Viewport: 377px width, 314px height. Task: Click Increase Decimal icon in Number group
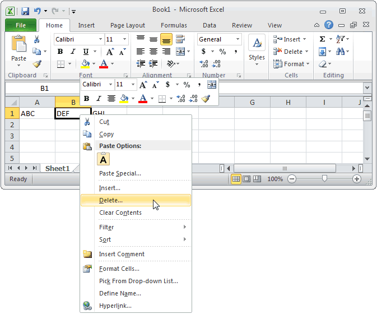tap(204, 64)
